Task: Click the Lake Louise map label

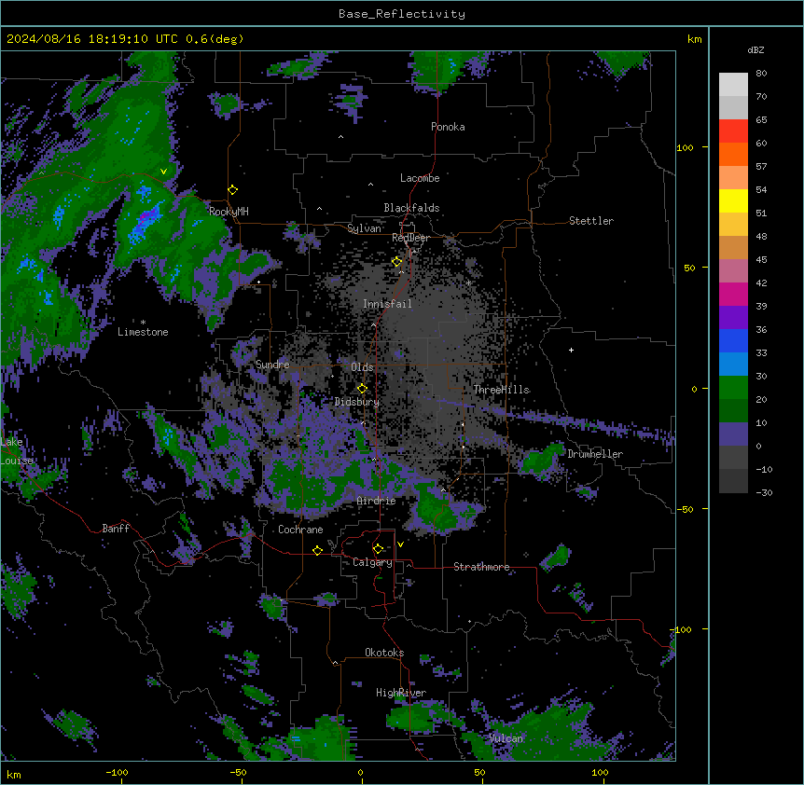Action: 17,451
